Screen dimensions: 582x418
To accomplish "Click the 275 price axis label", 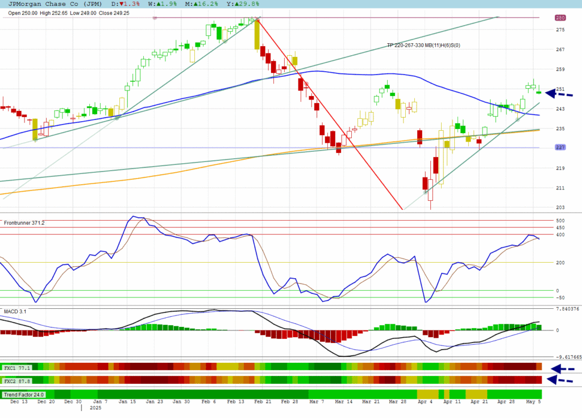I will click(x=560, y=30).
